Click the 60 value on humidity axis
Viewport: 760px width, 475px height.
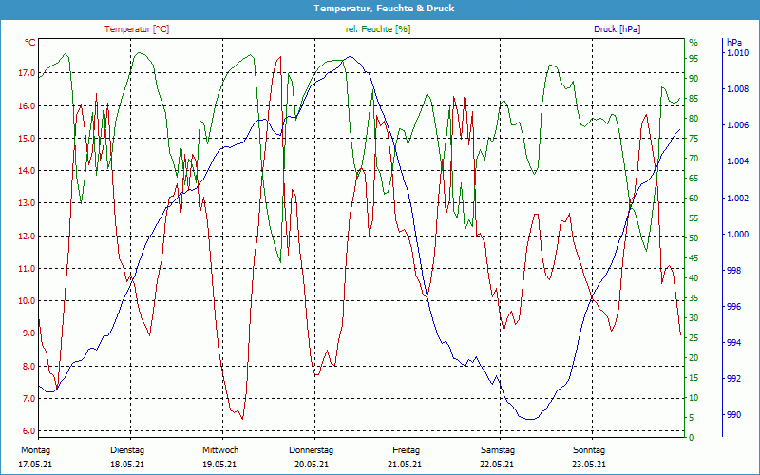693,199
